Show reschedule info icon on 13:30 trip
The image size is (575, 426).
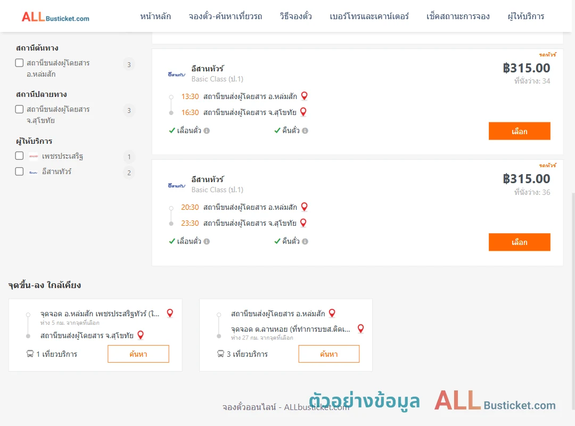click(207, 130)
